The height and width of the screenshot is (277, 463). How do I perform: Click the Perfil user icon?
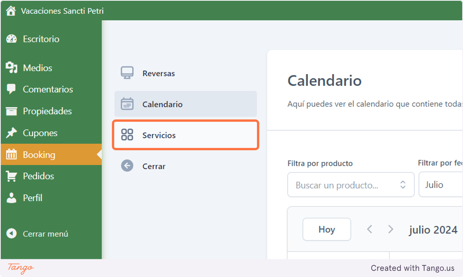12,198
